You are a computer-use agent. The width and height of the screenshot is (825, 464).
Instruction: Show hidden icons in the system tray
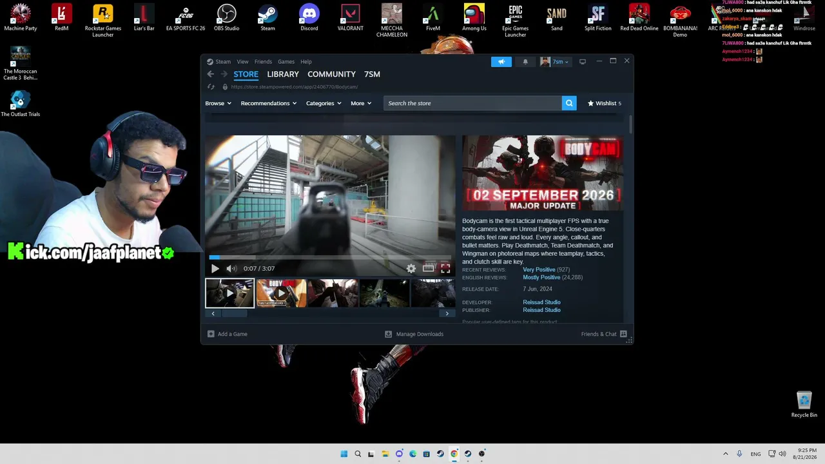click(x=725, y=454)
